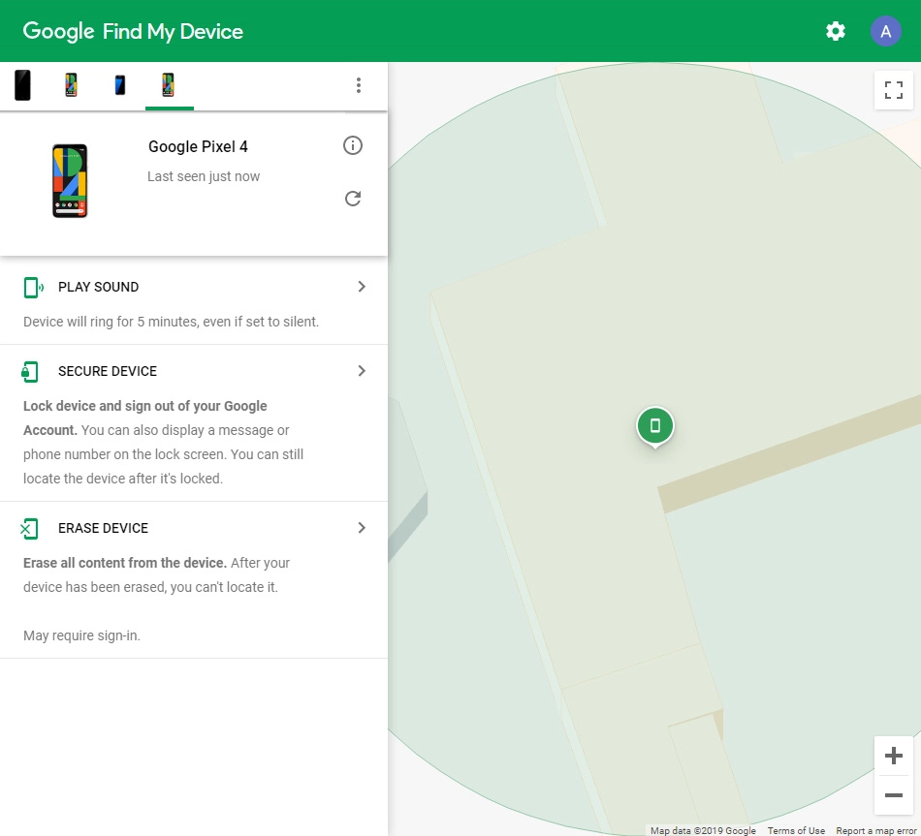Click 'Device will ring for 5 minutes' description
Image resolution: width=921 pixels, height=836 pixels.
[x=171, y=322]
